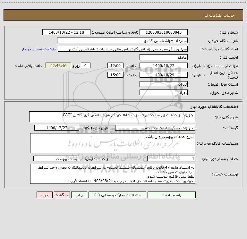Click the remaining days field 4
Screen dimensions: 247x239
pos(86,65)
